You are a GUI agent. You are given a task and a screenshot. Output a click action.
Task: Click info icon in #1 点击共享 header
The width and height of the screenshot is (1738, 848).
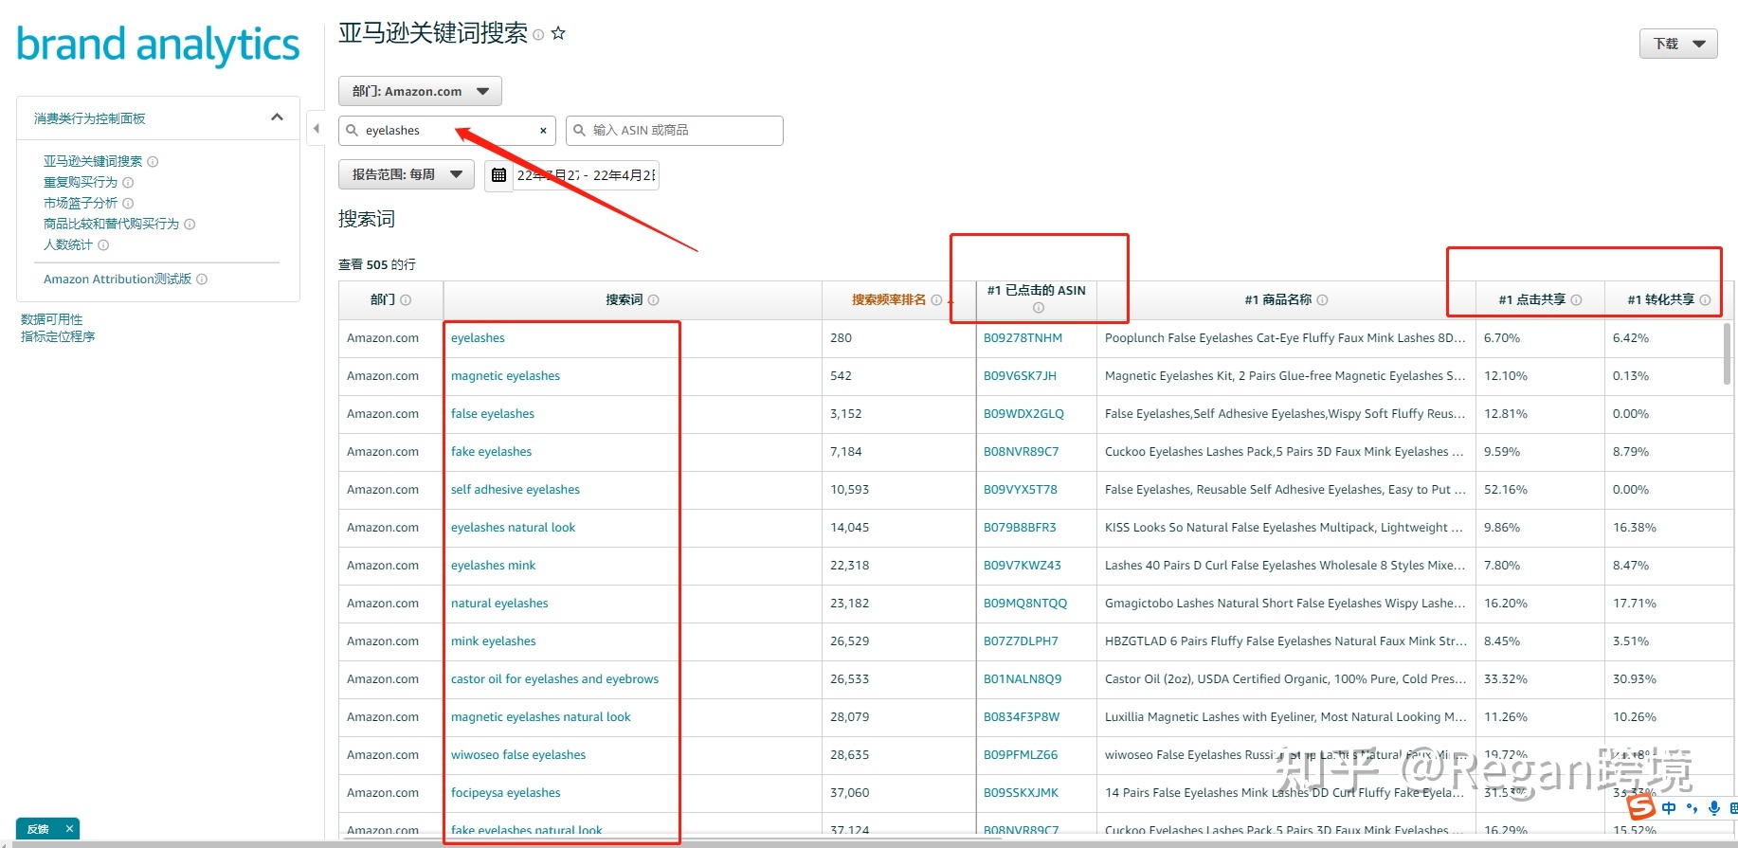pyautogui.click(x=1576, y=300)
